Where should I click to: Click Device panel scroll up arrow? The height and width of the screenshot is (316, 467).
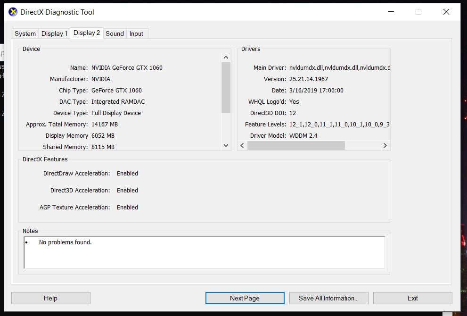tap(226, 58)
